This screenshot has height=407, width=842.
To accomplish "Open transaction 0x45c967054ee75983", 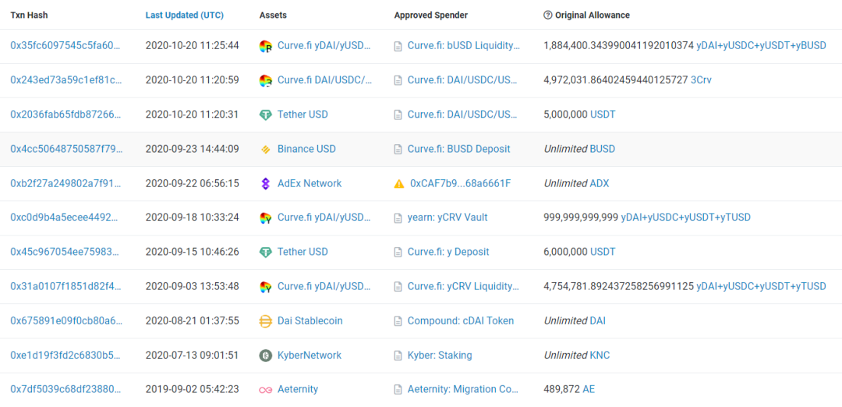I will click(66, 252).
